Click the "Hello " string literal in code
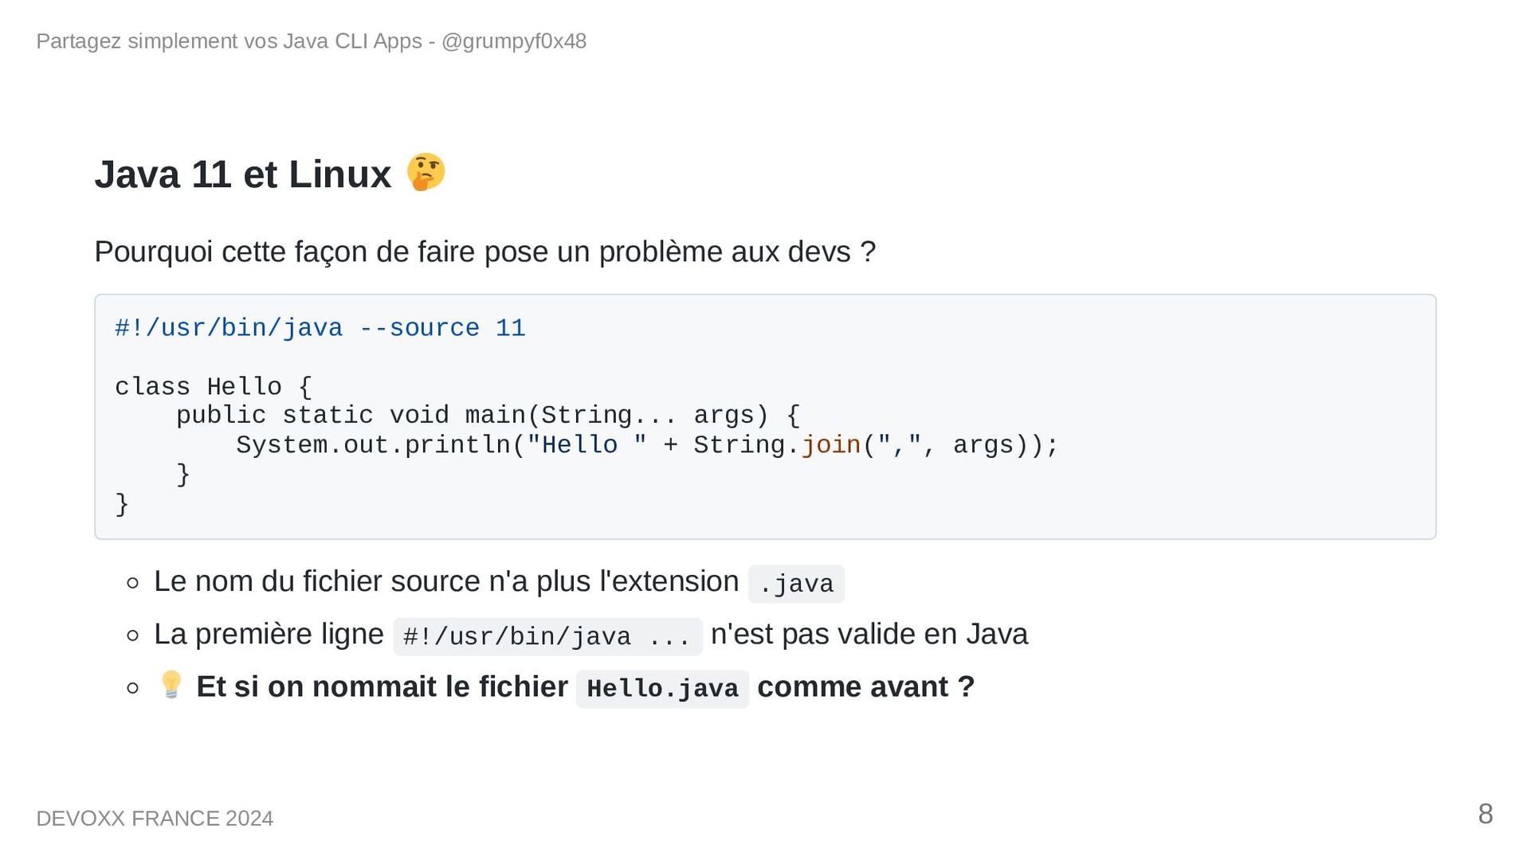This screenshot has height=860, width=1530. [x=586, y=445]
